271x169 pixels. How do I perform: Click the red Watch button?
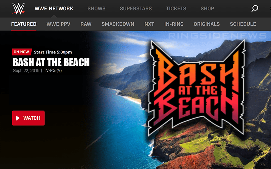click(x=28, y=118)
